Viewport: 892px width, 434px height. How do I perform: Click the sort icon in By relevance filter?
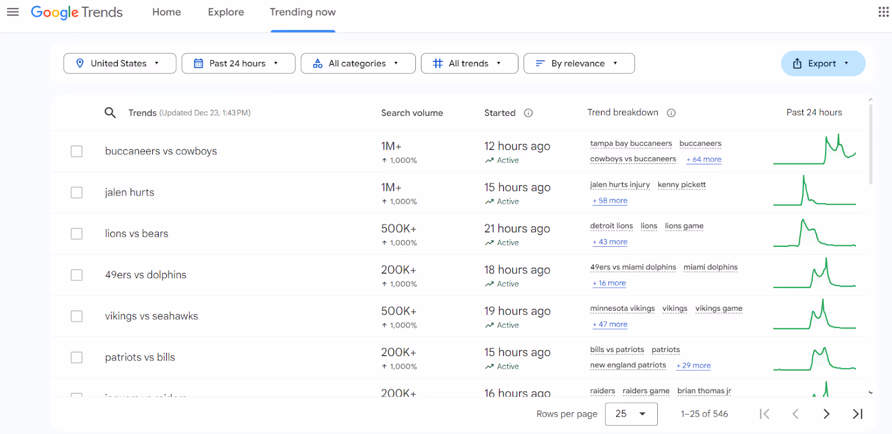[x=540, y=64]
